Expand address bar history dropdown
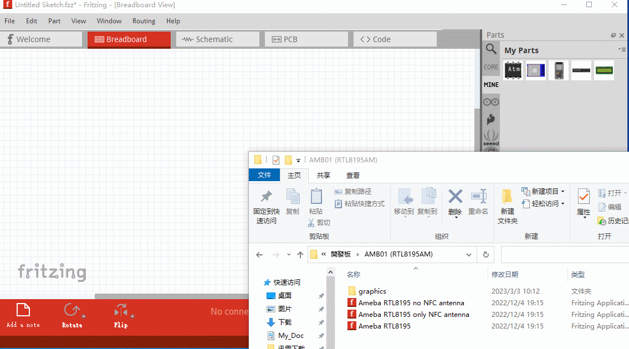 click(x=468, y=255)
